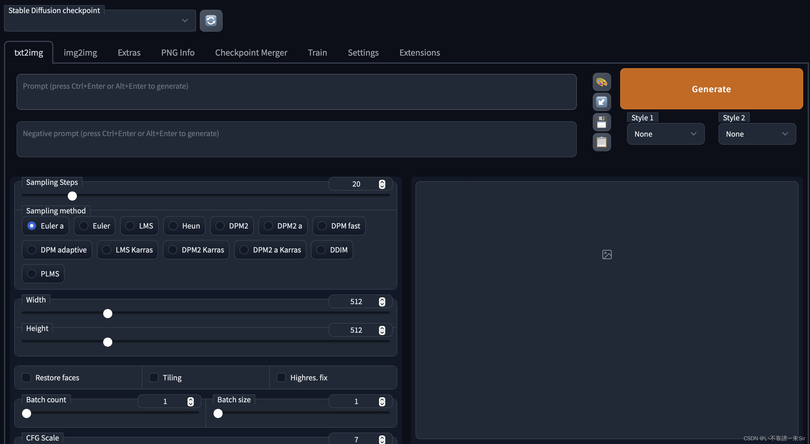810x444 pixels.
Task: Click the artist palette icon
Action: coord(601,82)
